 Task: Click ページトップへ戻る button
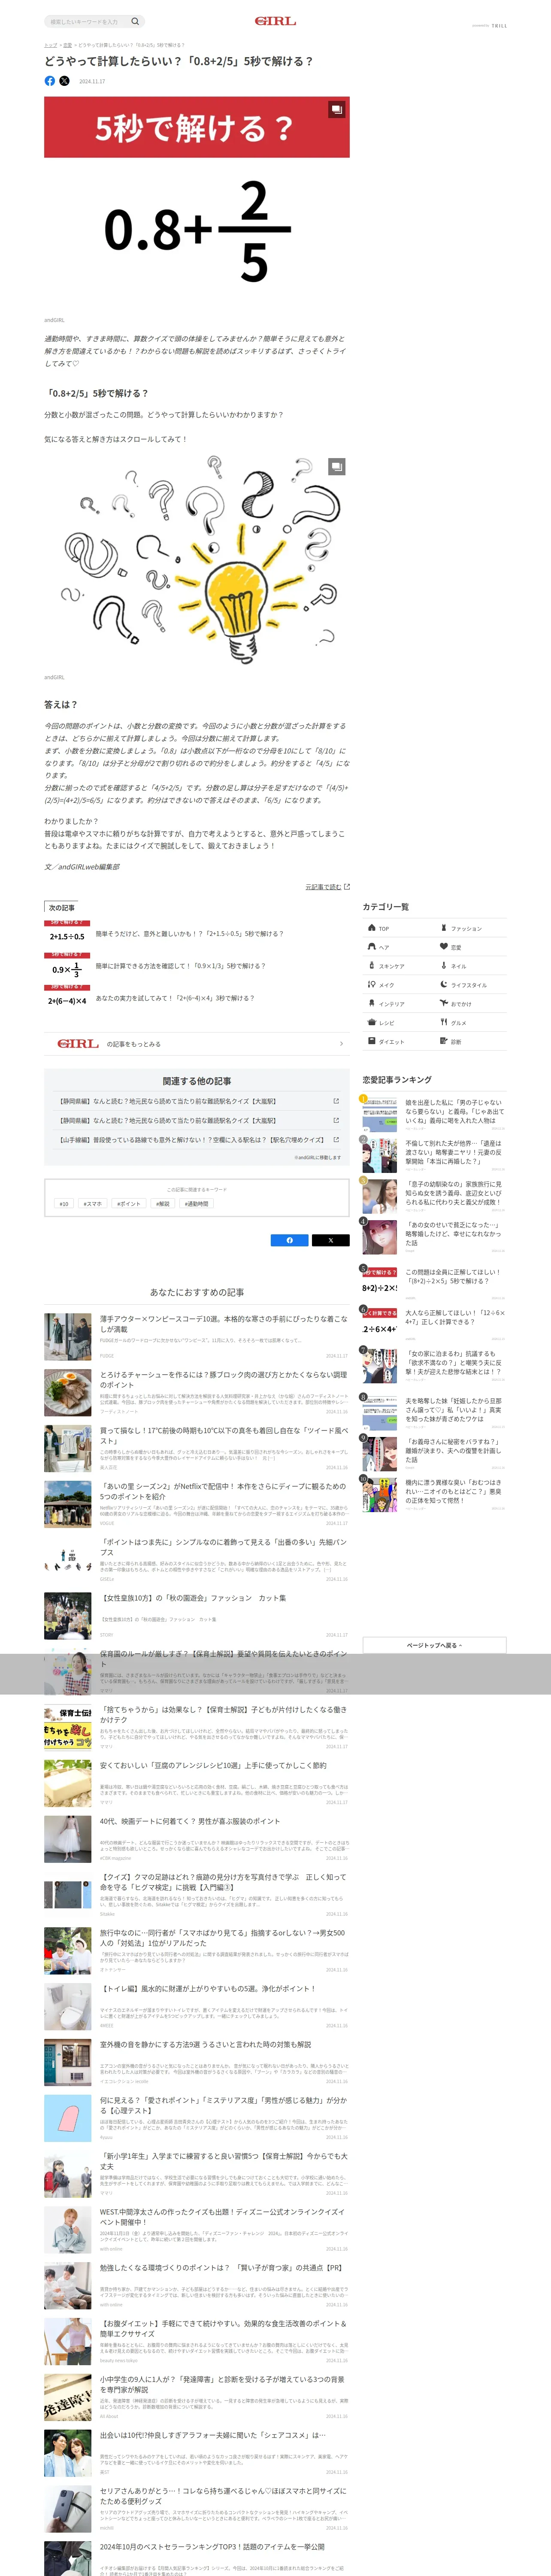tap(434, 1645)
